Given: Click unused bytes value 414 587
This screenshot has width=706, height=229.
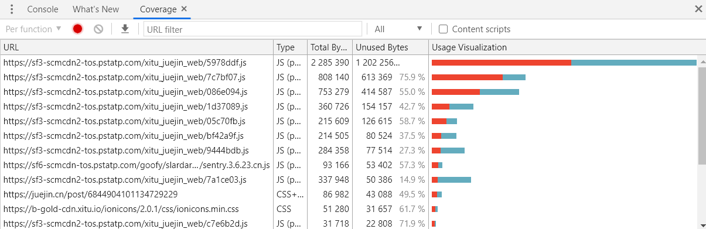Looking at the screenshot, I should point(376,91).
